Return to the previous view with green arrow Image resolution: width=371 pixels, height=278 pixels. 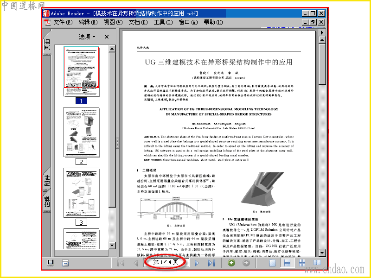[x=231, y=263]
